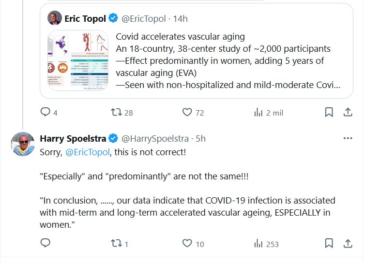This screenshot has width=365, height=263.
Task: Share the post quoting Eric Topol
Action: click(347, 113)
